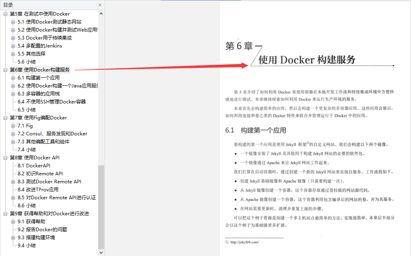This screenshot has width=411, height=256.
Task: Go to section 6.3 多容器的应用栈
Action: tap(38, 94)
